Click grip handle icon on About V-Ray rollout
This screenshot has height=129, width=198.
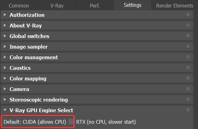(188, 25)
